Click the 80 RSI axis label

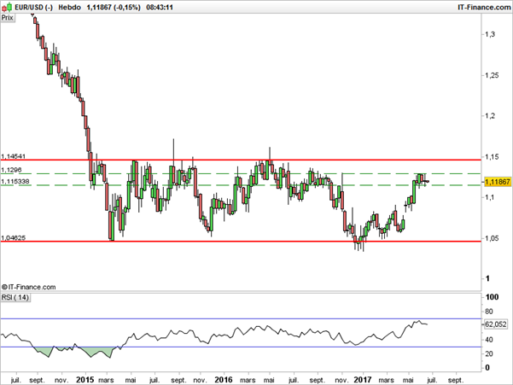click(x=489, y=312)
